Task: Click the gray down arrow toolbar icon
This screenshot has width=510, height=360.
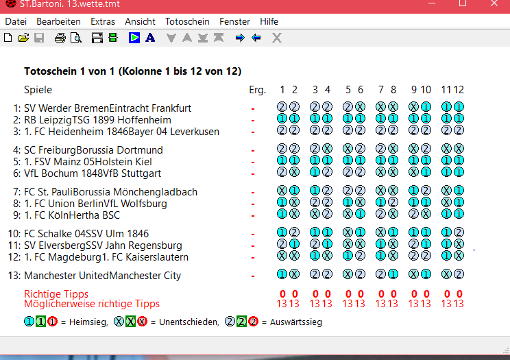Action: 171,38
